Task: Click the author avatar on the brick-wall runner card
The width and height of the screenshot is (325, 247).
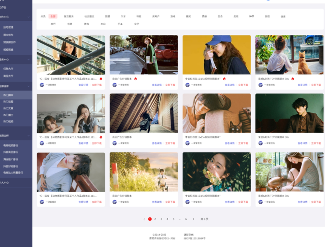Action: pyautogui.click(x=115, y=143)
